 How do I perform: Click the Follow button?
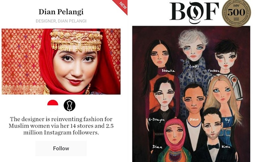click(61, 148)
